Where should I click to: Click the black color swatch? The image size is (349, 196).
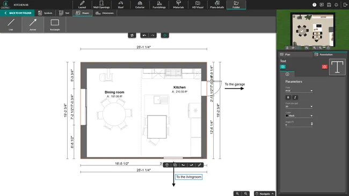click(287, 115)
